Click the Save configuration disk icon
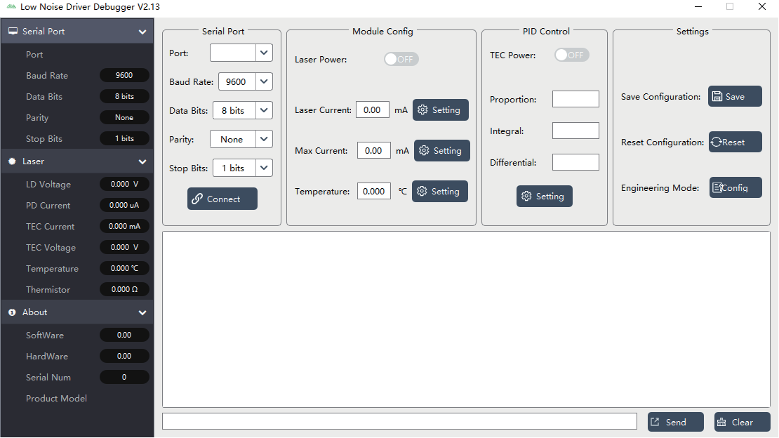 (x=717, y=97)
